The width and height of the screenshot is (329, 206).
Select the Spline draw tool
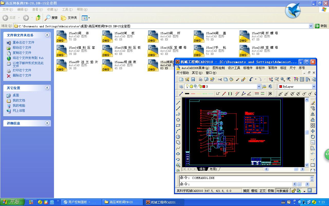point(178,148)
